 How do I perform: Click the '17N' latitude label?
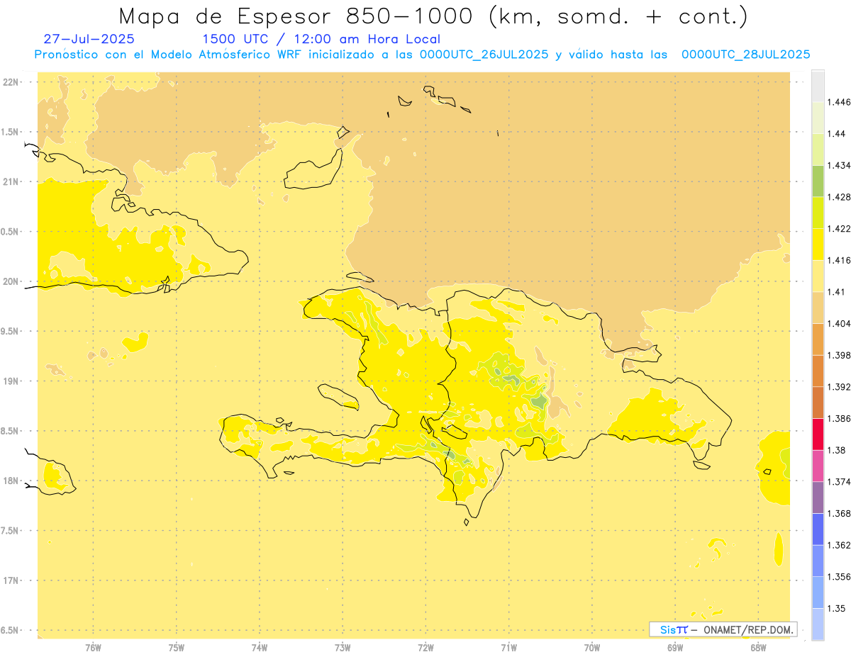(x=11, y=580)
